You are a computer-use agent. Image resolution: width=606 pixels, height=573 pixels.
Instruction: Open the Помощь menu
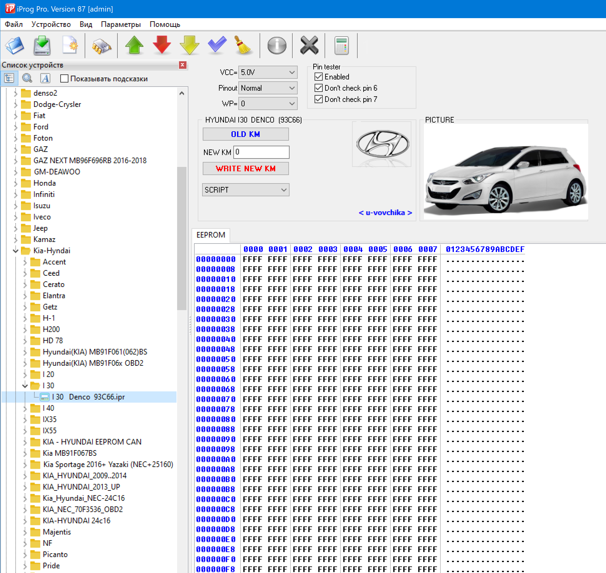click(165, 24)
